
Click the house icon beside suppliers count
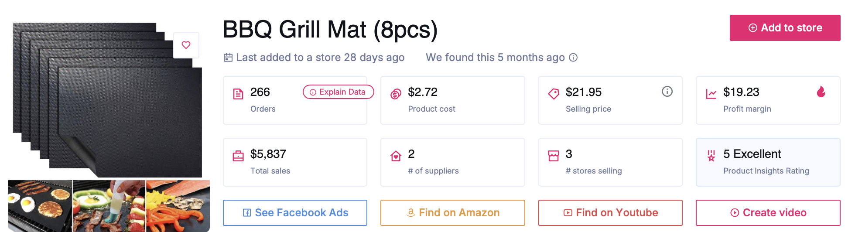pos(396,156)
